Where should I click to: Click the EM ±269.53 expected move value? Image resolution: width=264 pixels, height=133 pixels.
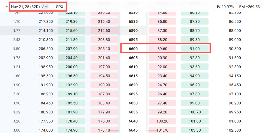click(250, 7)
